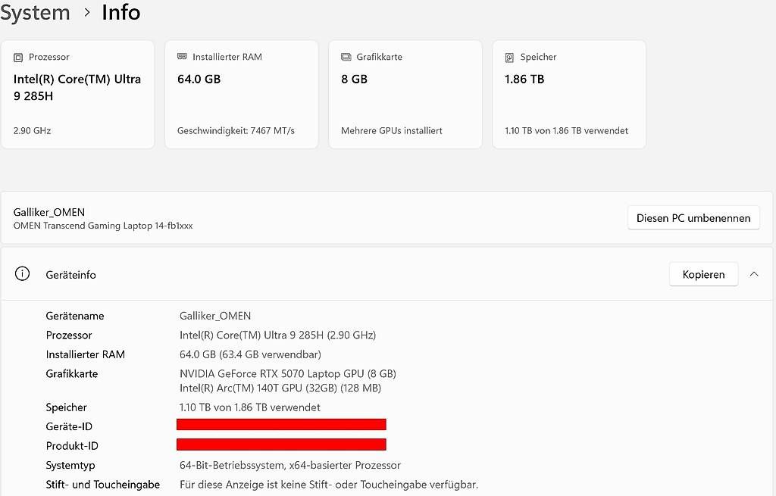Viewport: 776px width, 496px height.
Task: Click the Geräte-ID row label
Action: click(69, 426)
